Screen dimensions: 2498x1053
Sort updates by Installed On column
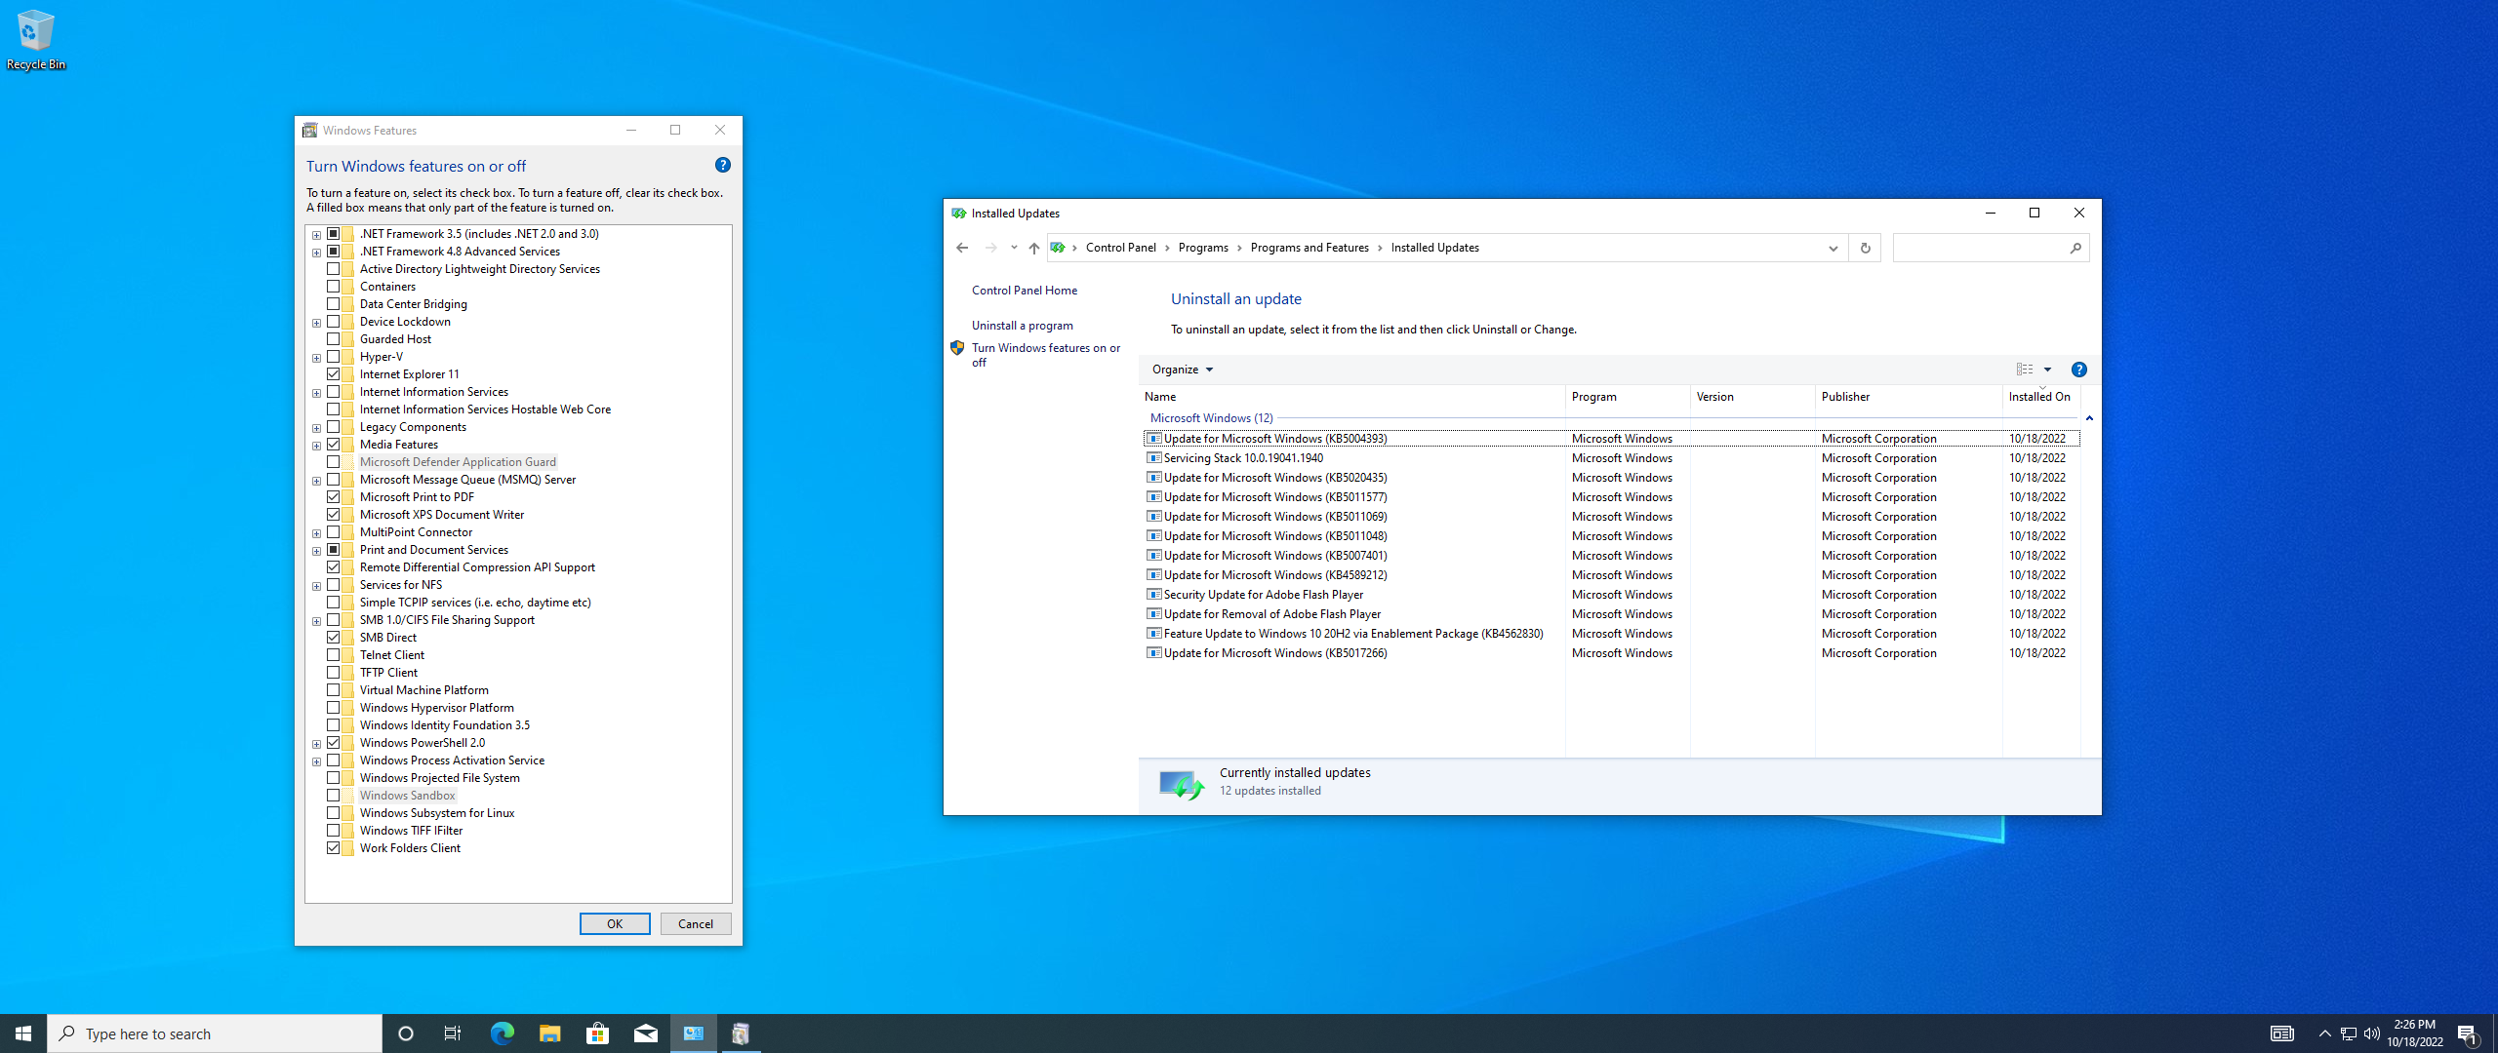2041,397
